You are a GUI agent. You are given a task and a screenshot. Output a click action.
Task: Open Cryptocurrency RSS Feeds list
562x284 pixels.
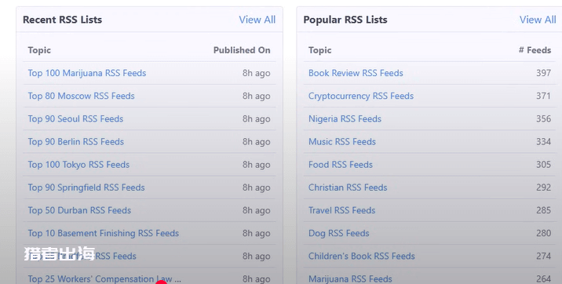(361, 96)
